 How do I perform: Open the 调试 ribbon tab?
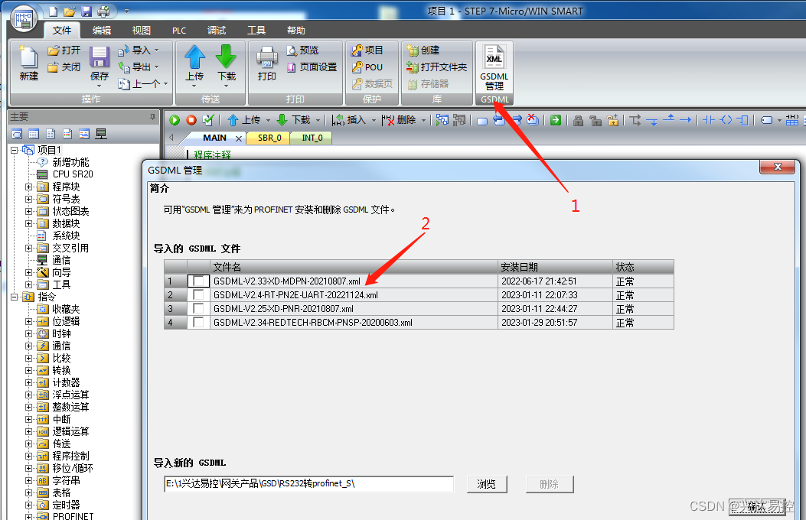point(217,31)
